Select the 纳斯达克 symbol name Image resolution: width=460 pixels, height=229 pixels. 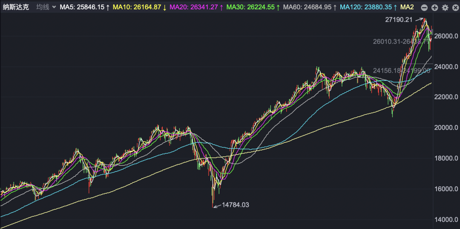click(x=16, y=7)
